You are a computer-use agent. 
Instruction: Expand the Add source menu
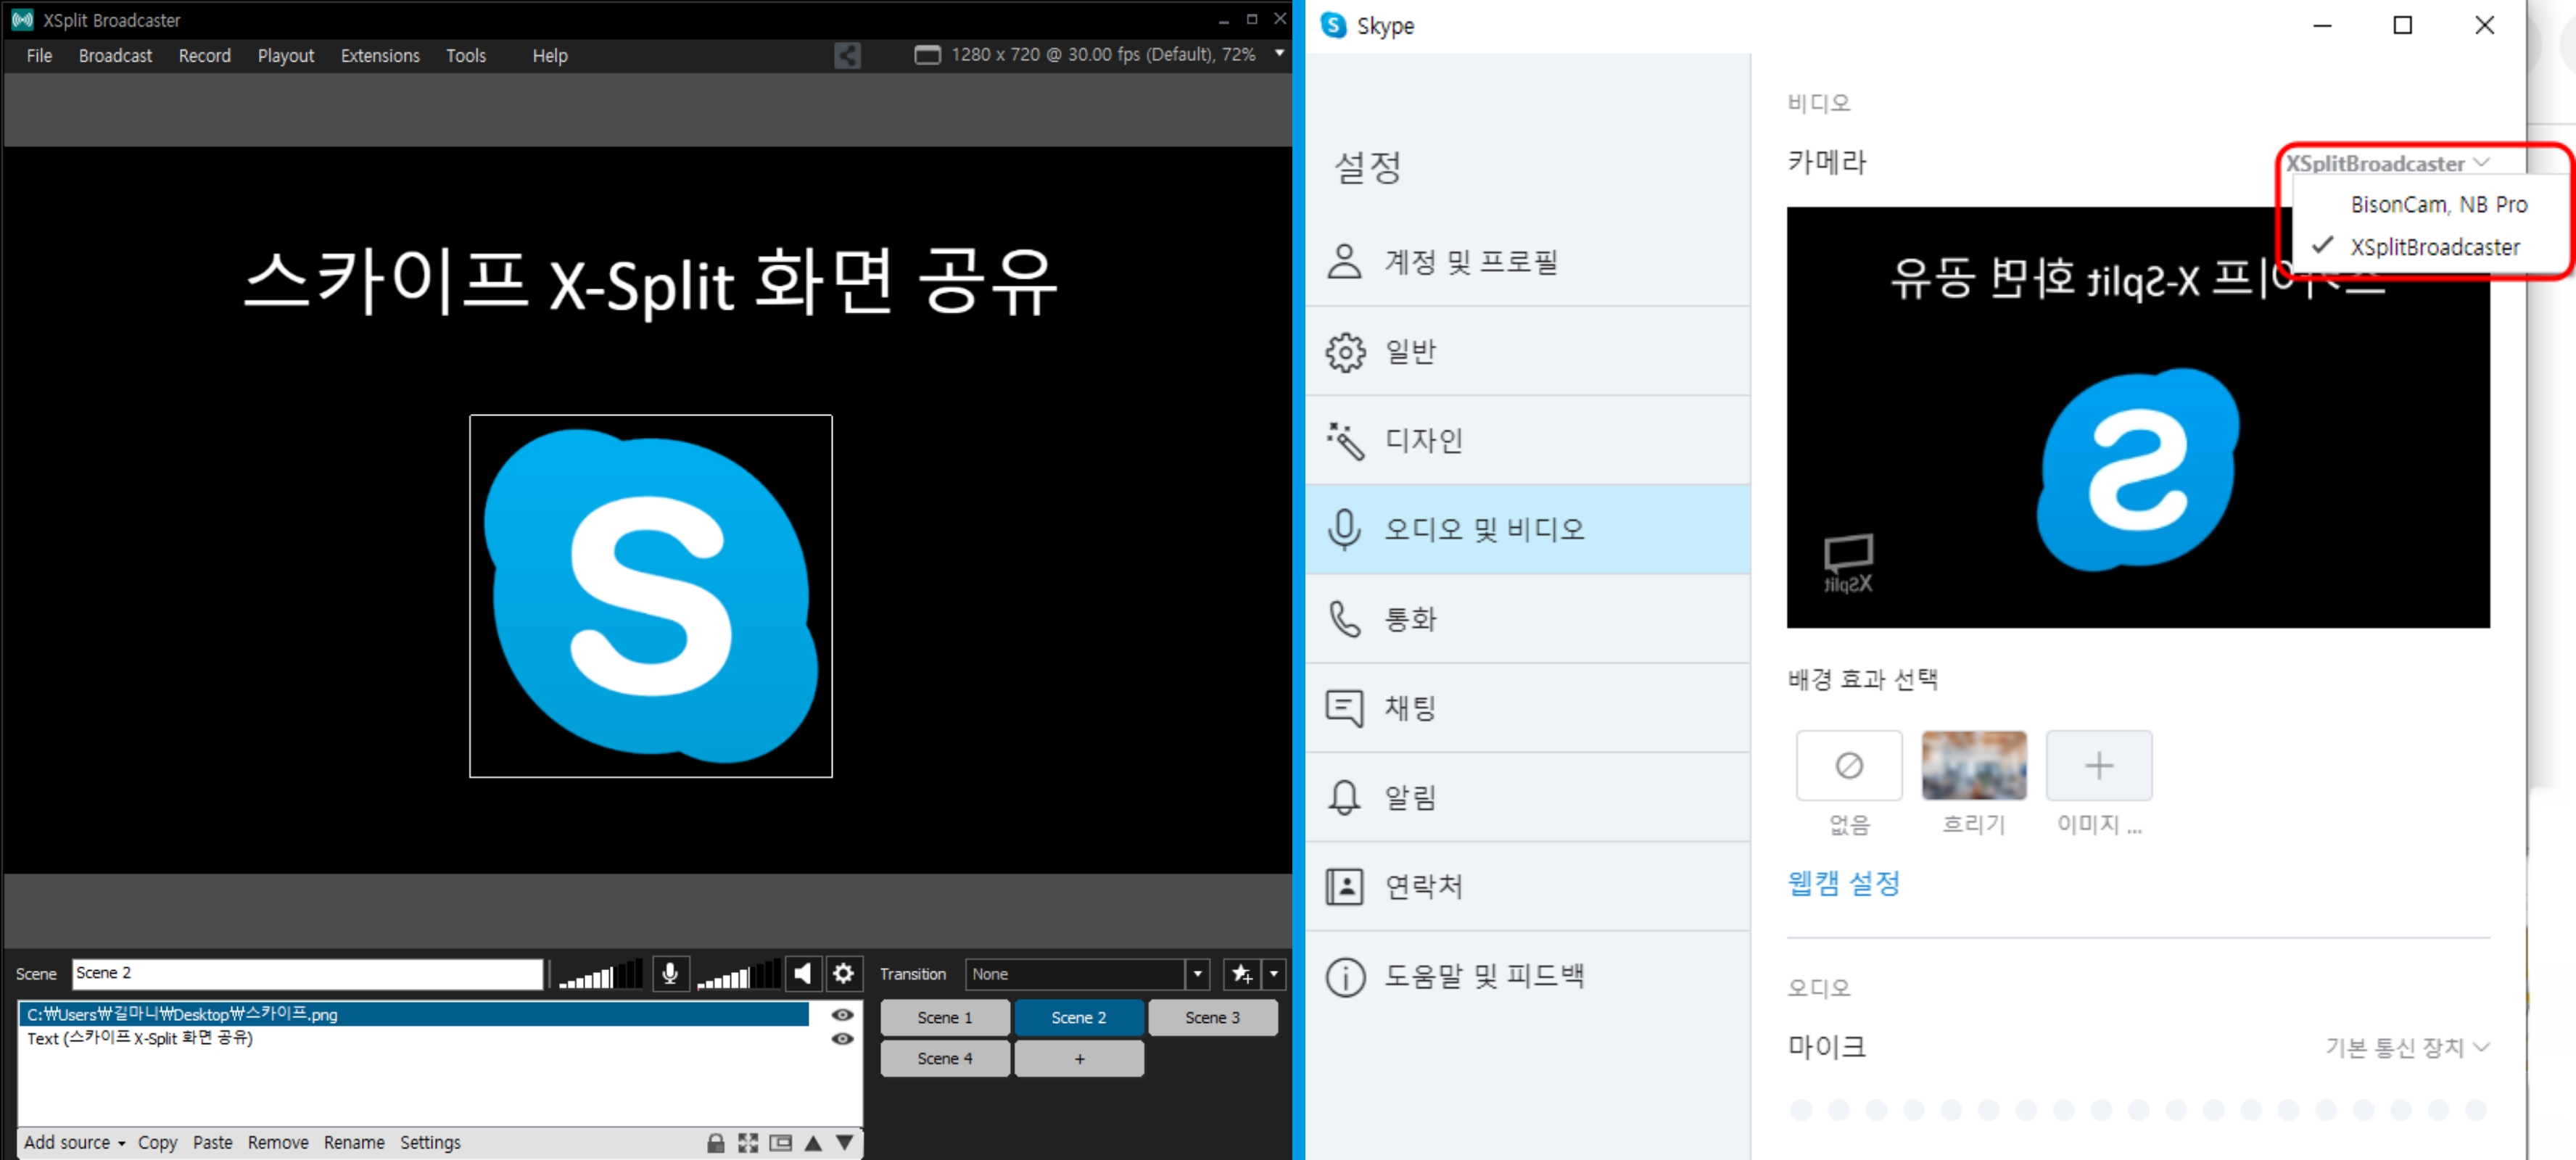[x=74, y=1142]
